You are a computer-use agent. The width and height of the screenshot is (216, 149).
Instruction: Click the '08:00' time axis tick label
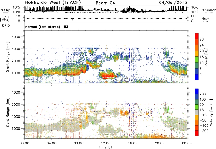[79, 143]
